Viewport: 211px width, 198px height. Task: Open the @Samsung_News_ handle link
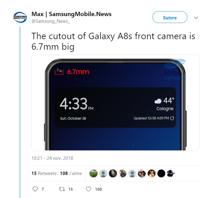51,21
